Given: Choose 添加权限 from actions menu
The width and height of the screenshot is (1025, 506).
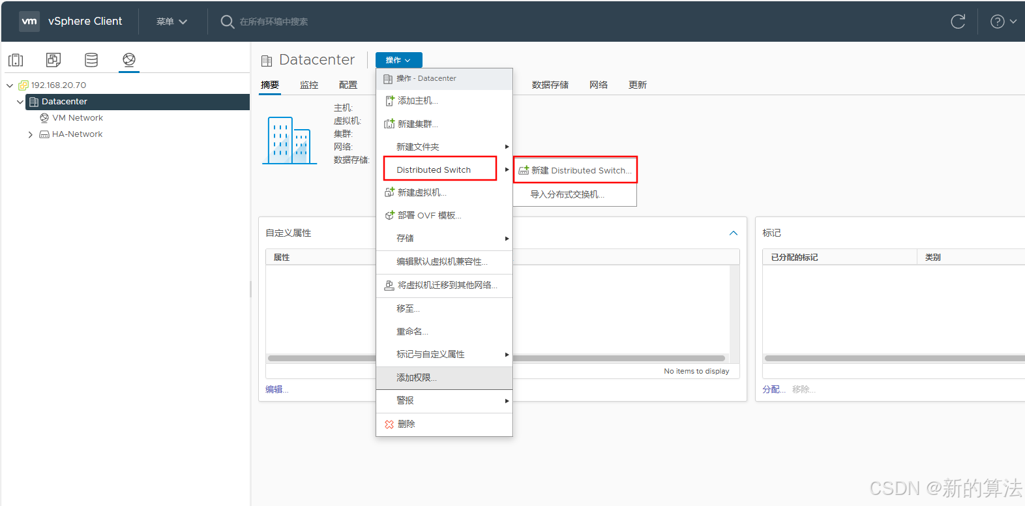Looking at the screenshot, I should click(444, 378).
